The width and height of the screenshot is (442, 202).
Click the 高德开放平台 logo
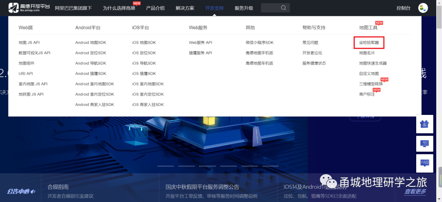[x=29, y=8]
